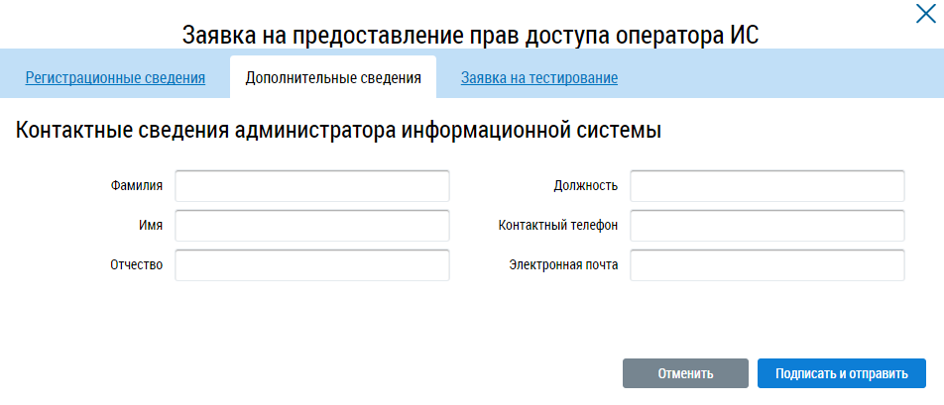Image resolution: width=944 pixels, height=405 pixels.
Task: Click the Подписать и отправить button
Action: [x=842, y=373]
